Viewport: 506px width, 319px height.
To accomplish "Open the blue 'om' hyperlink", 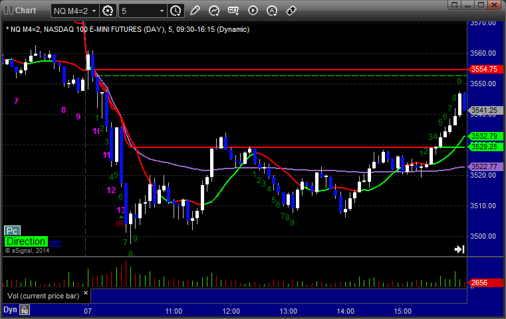I will [55, 242].
